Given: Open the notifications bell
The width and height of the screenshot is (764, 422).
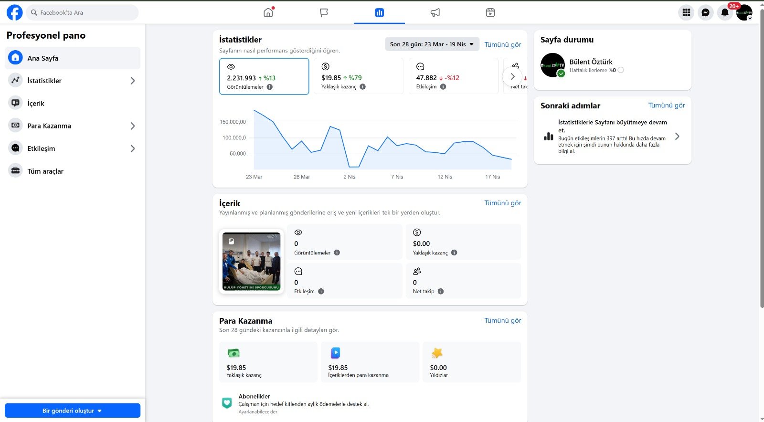Looking at the screenshot, I should coord(724,12).
